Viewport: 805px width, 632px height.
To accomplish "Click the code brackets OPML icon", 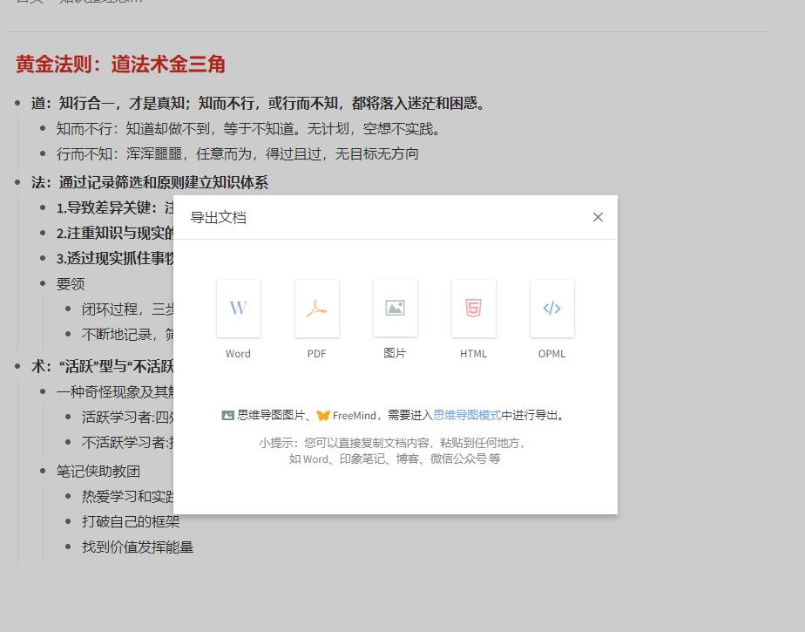I will (x=551, y=308).
